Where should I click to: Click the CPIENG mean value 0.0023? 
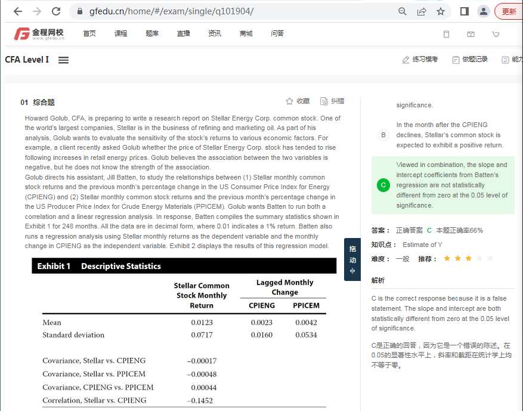pyautogui.click(x=262, y=323)
